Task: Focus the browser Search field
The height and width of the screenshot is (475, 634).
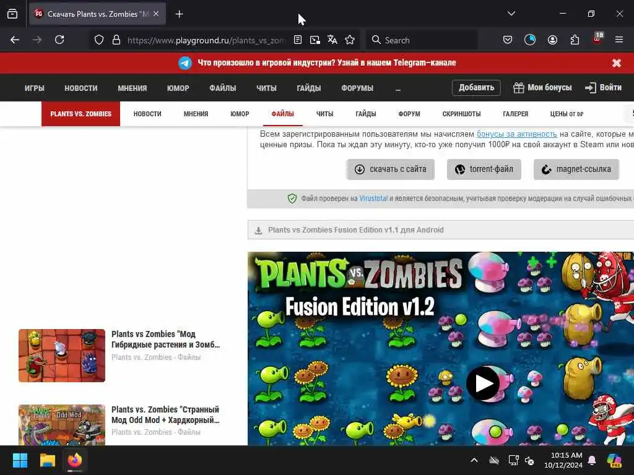Action: 422,40
